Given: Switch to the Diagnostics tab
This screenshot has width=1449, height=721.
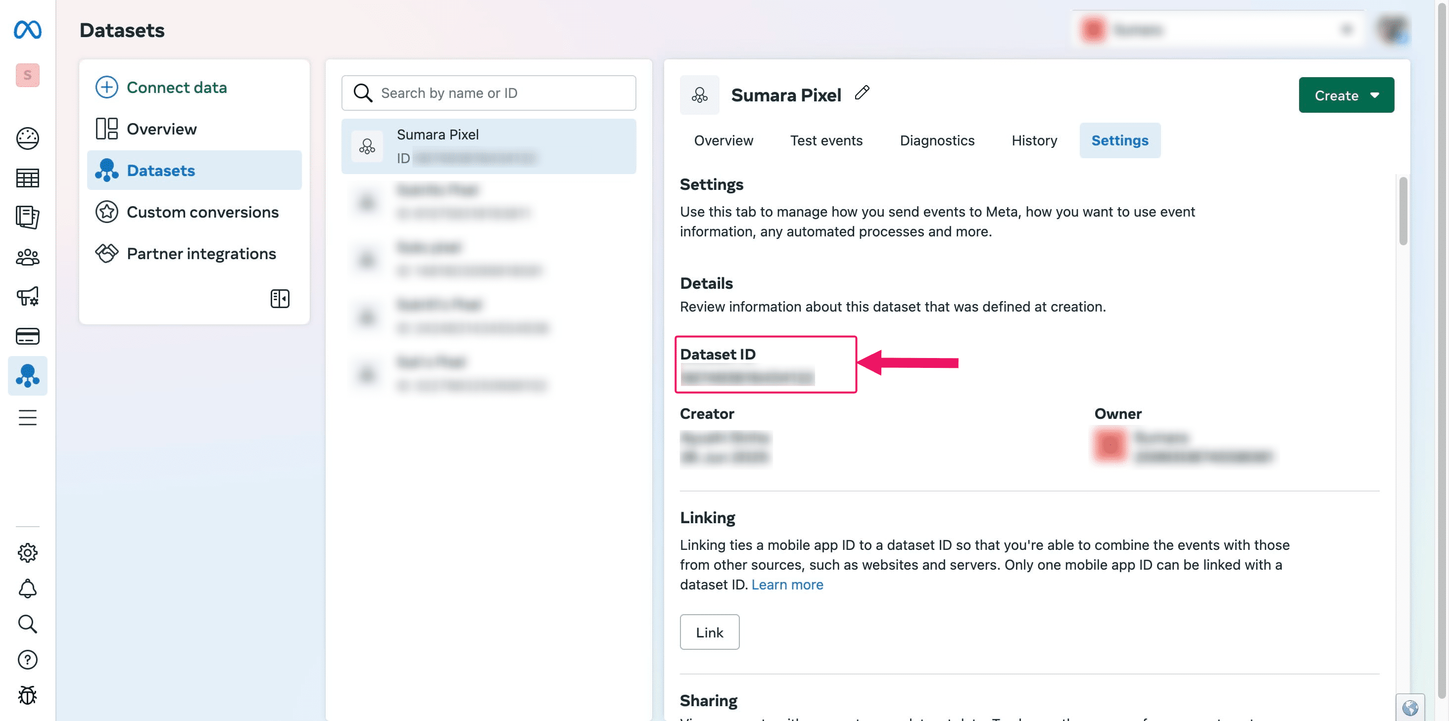Looking at the screenshot, I should pos(937,140).
